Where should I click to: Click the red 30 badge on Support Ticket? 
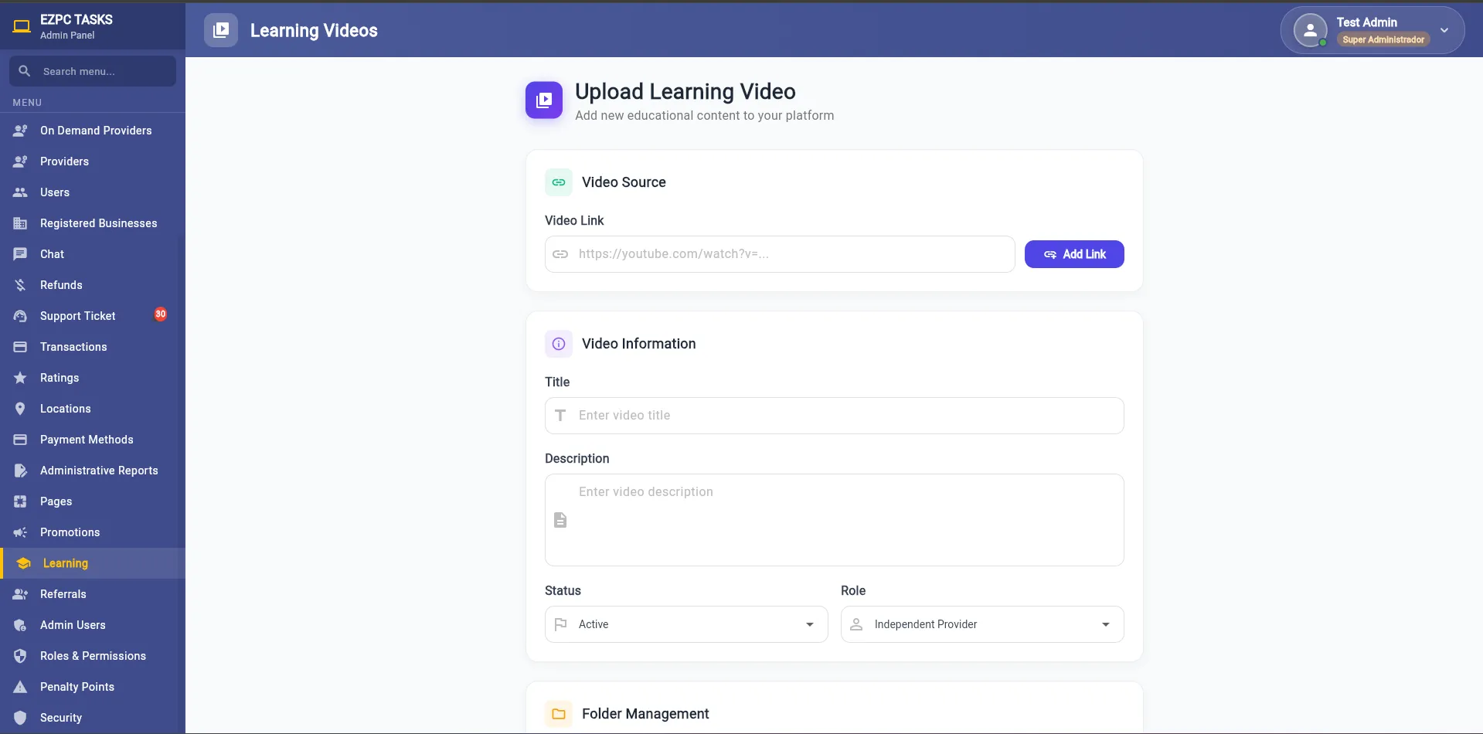(161, 314)
